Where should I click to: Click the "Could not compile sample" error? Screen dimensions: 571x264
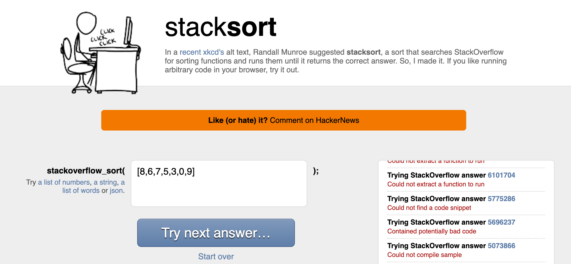(x=424, y=255)
